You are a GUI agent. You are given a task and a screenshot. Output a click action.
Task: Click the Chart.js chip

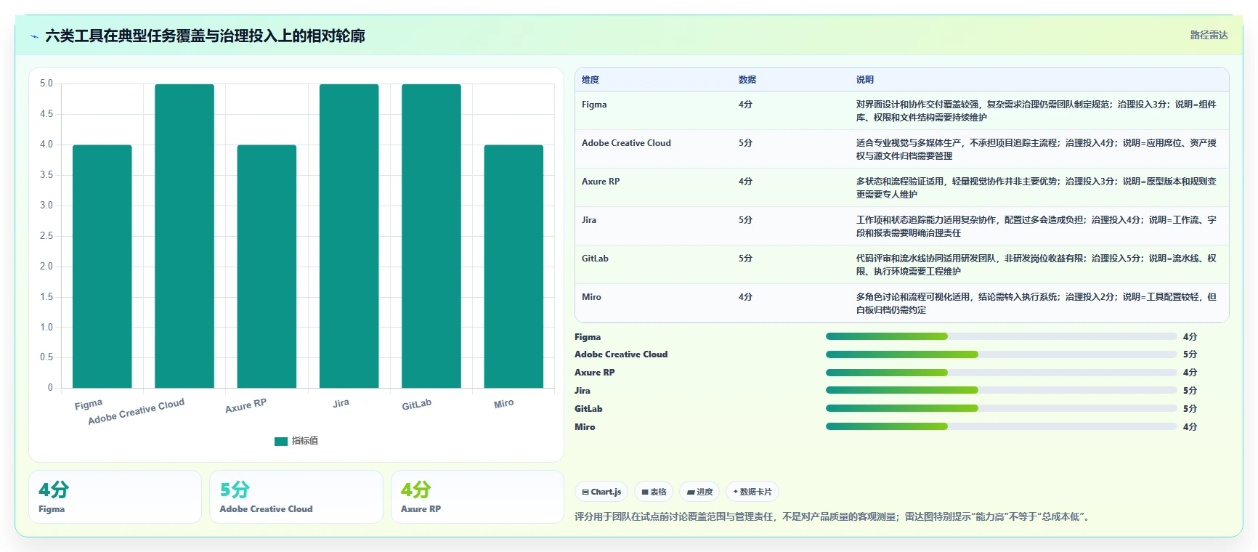[601, 492]
